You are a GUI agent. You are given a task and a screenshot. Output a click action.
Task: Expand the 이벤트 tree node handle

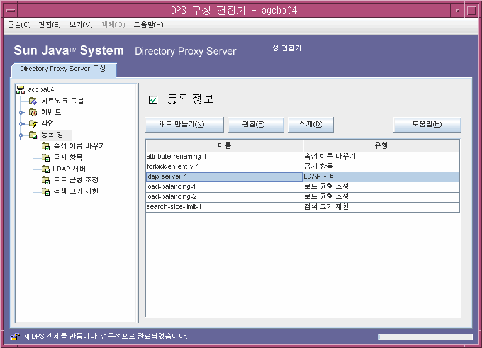pos(21,113)
